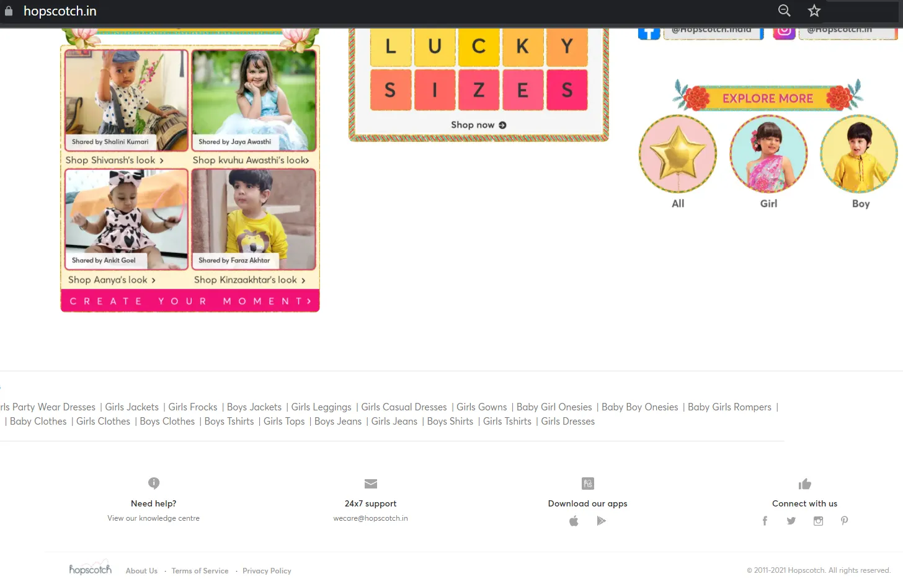Viewport: 903px width, 579px height.
Task: Open Shop Shivansh's look link
Action: (x=115, y=160)
